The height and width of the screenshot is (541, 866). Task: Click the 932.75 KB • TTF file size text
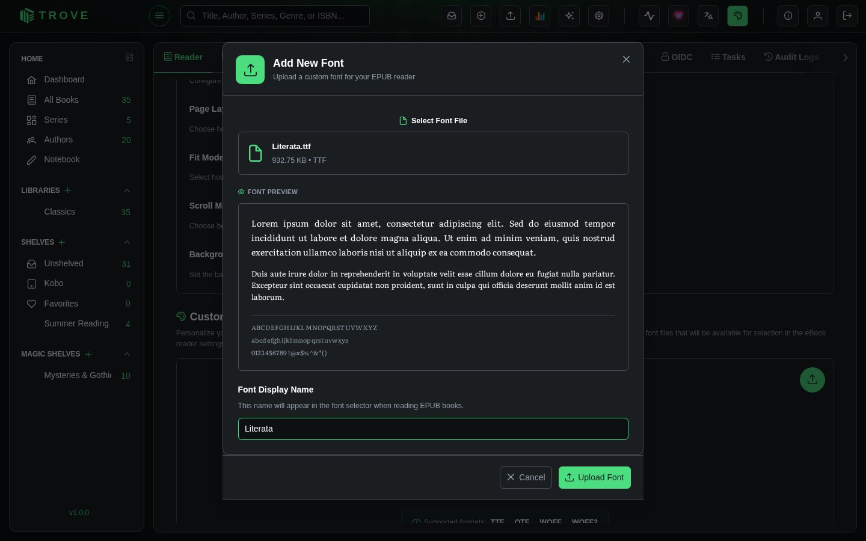click(299, 160)
